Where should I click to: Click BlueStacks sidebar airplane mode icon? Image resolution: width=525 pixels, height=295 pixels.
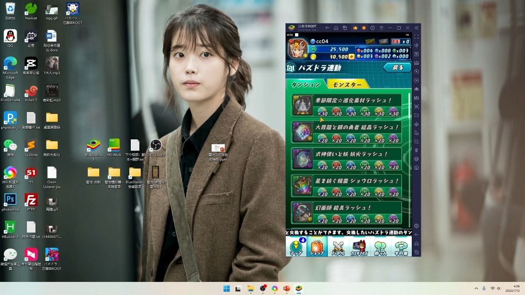pos(416,124)
